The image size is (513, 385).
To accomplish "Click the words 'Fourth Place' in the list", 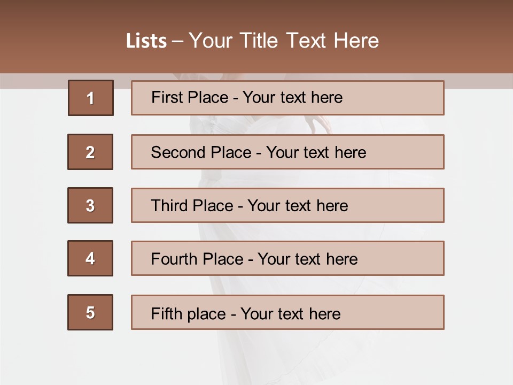I will (x=197, y=259).
